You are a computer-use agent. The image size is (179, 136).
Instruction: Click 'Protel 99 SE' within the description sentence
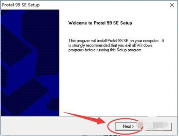click(x=118, y=40)
